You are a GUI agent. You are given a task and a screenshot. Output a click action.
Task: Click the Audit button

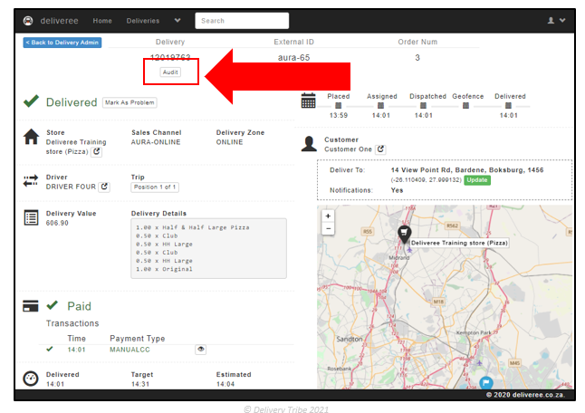170,72
